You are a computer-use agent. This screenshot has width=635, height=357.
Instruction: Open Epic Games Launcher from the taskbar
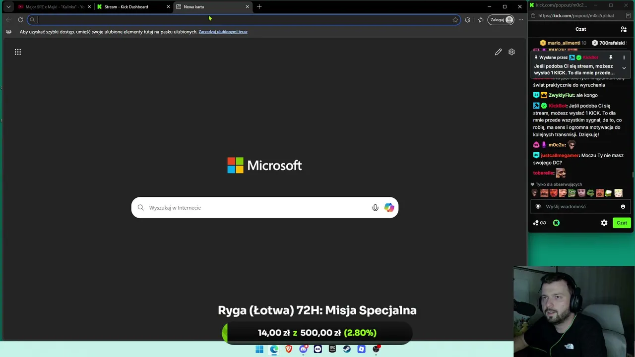pyautogui.click(x=332, y=350)
